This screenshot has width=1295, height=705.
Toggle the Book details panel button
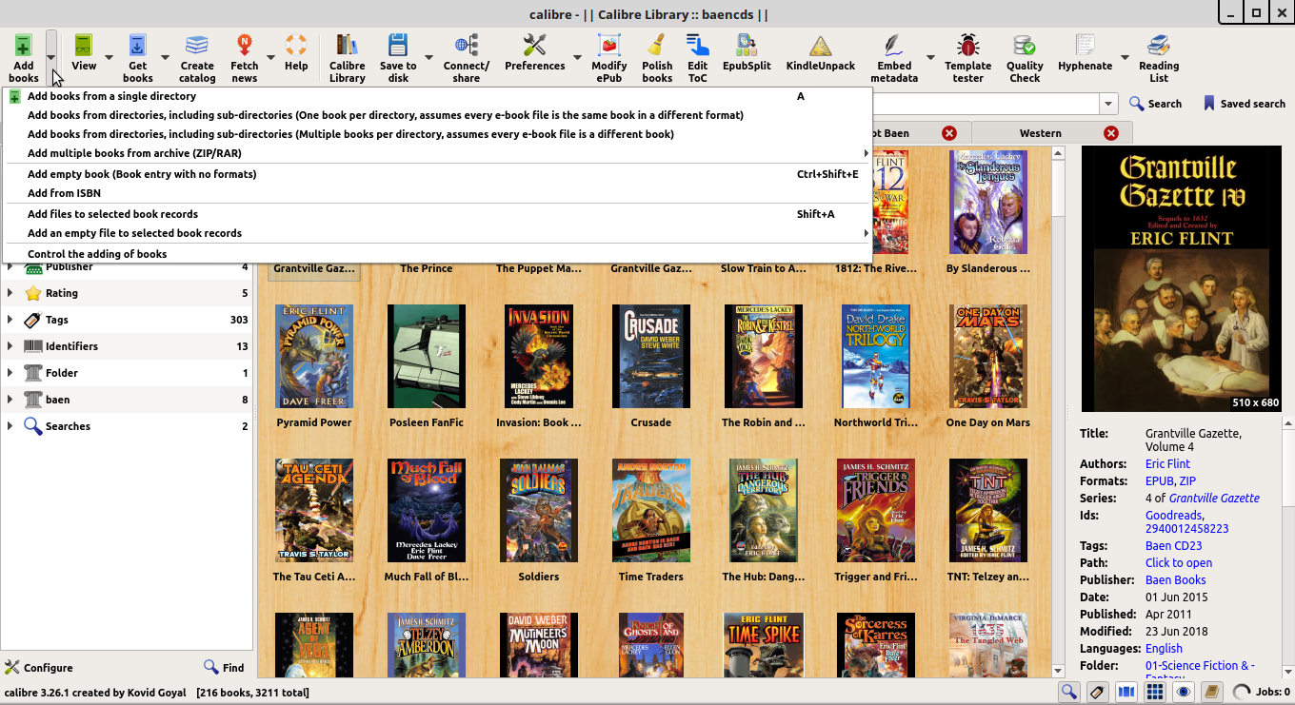pyautogui.click(x=1211, y=692)
